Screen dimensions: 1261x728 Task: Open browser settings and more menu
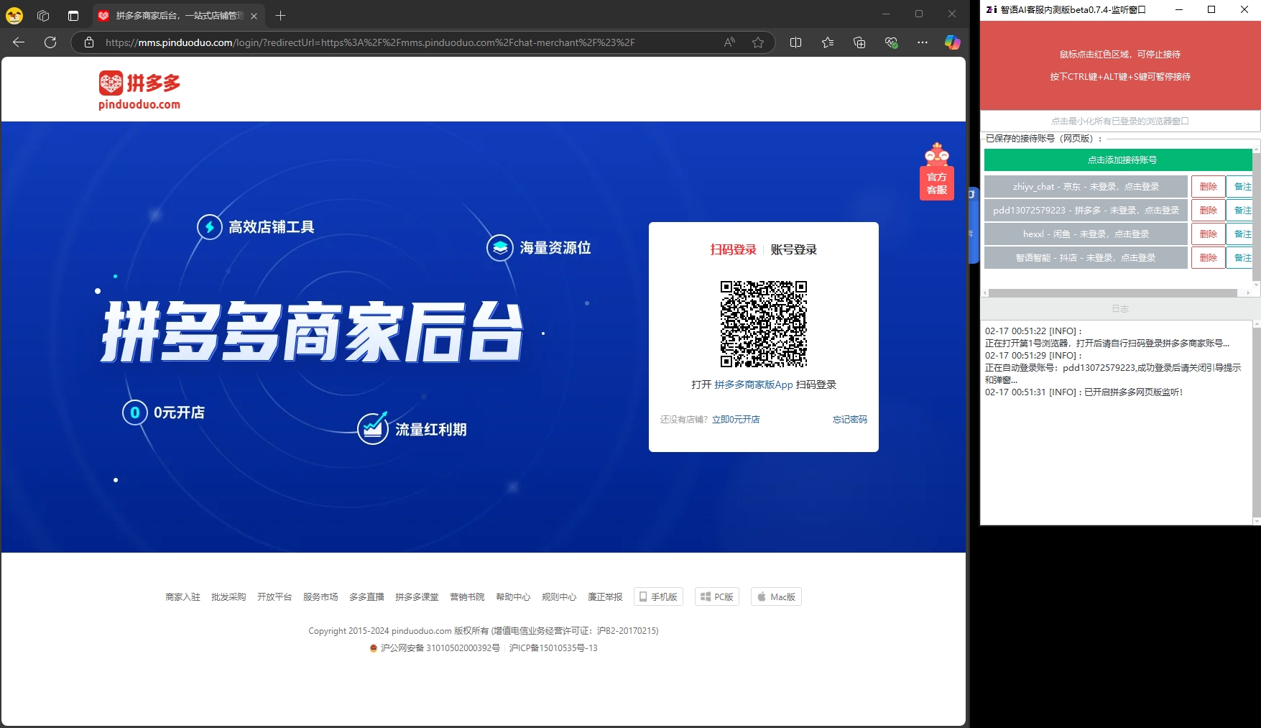click(x=923, y=42)
